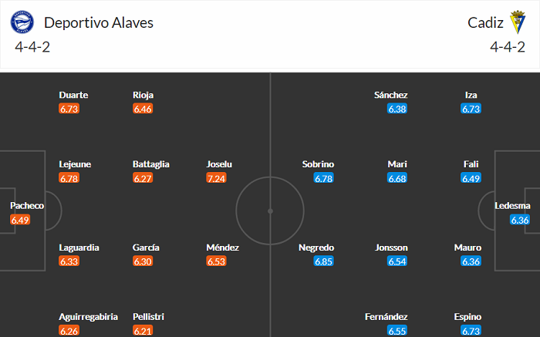Select Sobrino's 6.78 rating badge
The height and width of the screenshot is (337, 540).
pyautogui.click(x=323, y=178)
